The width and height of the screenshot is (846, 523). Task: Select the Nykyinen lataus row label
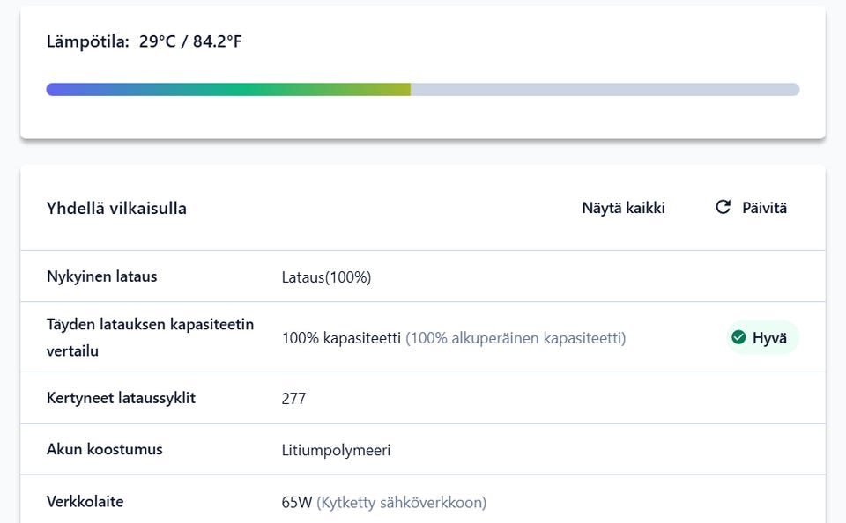101,276
